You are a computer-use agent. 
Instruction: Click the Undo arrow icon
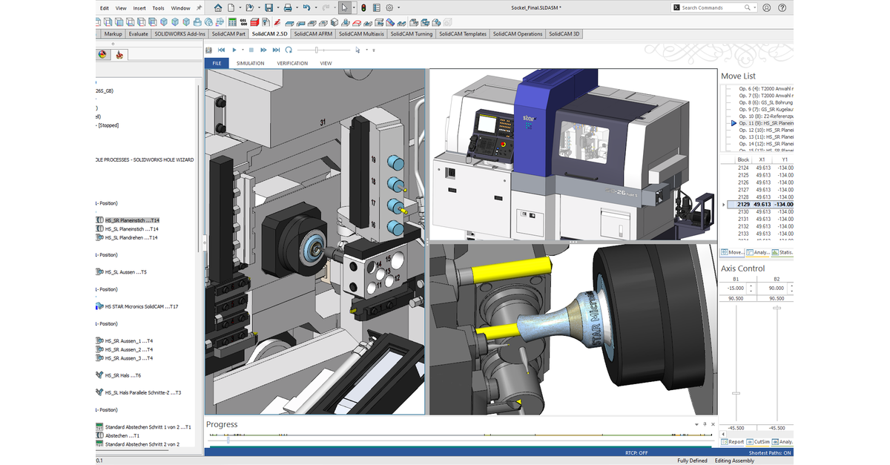click(306, 7)
